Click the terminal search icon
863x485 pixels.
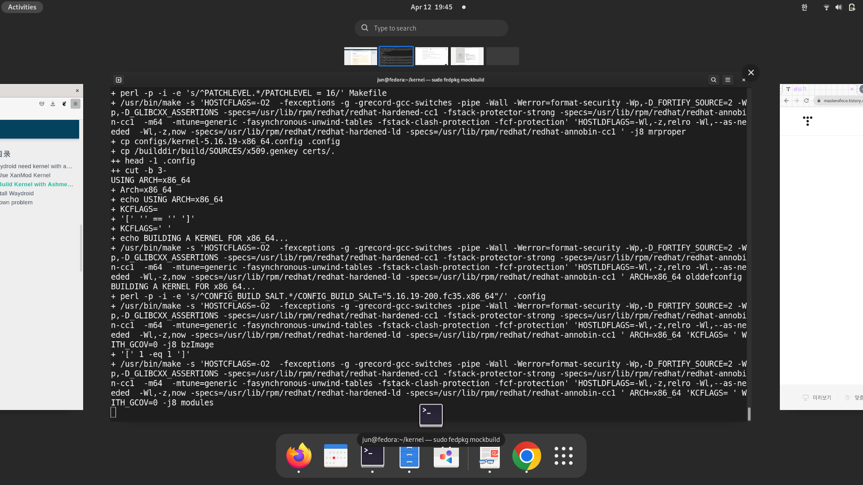click(x=713, y=79)
